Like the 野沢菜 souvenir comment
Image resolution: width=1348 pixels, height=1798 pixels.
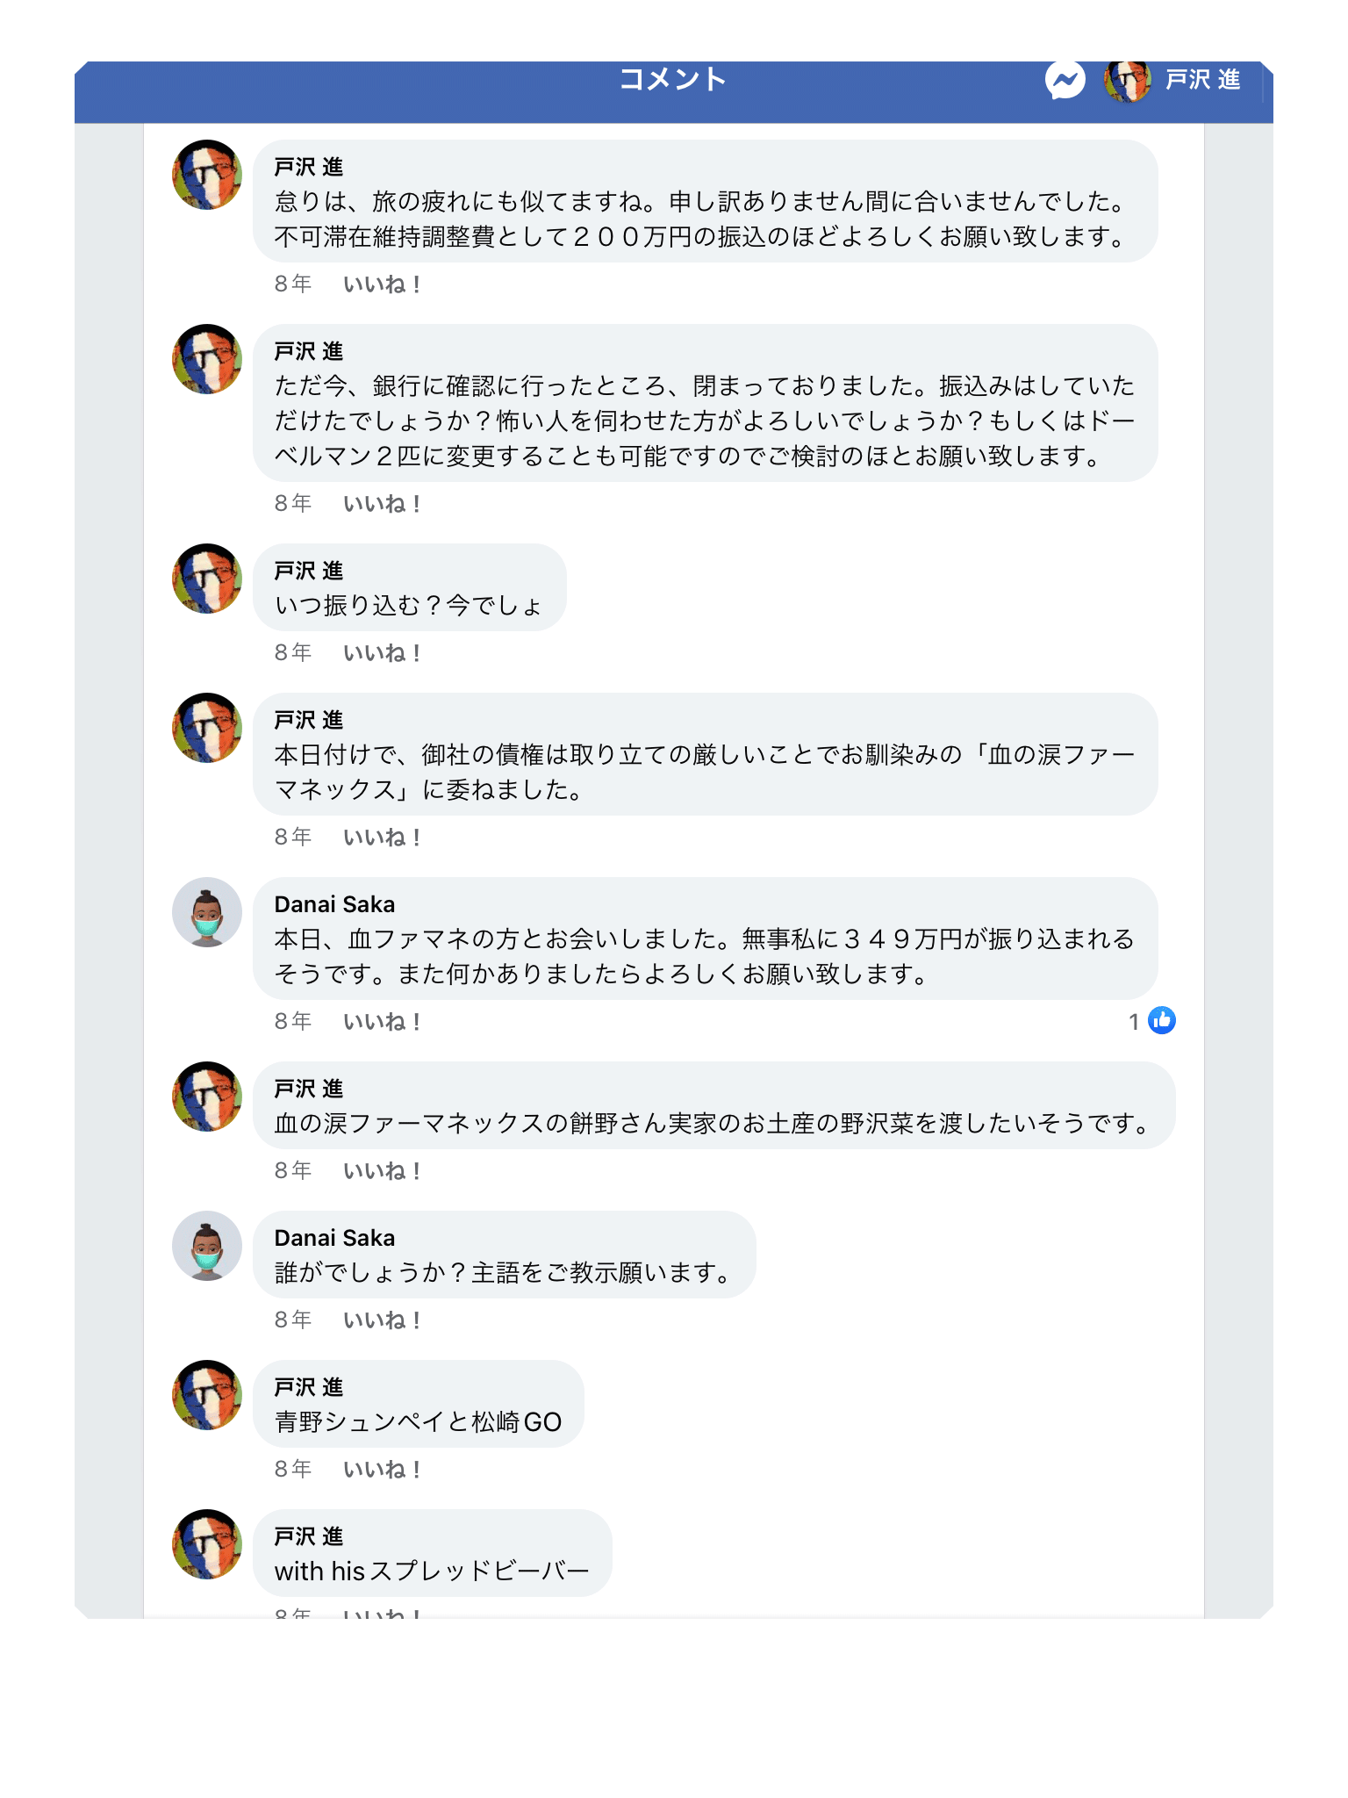[x=382, y=1171]
